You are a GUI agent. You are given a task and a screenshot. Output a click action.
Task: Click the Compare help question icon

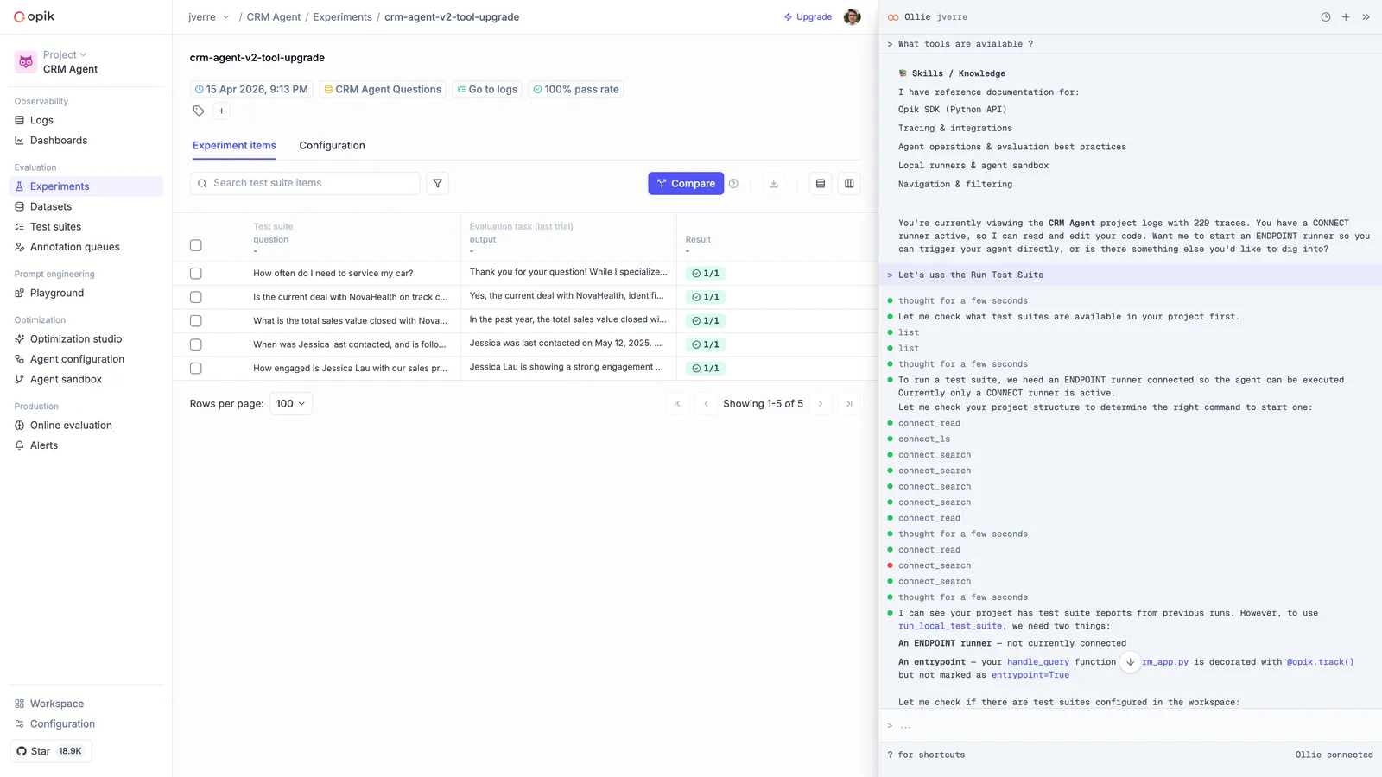pyautogui.click(x=733, y=183)
